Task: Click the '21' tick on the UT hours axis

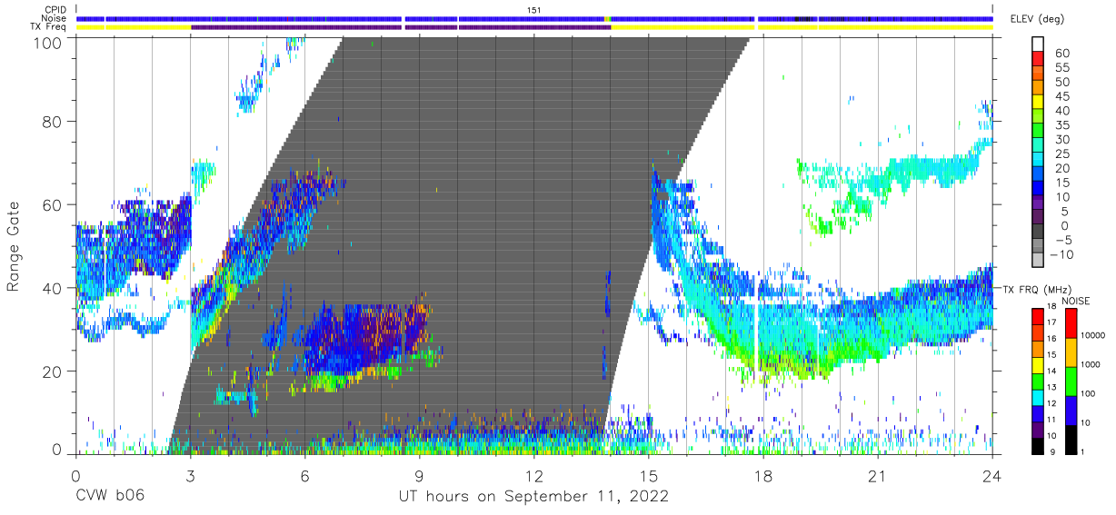Action: (877, 475)
